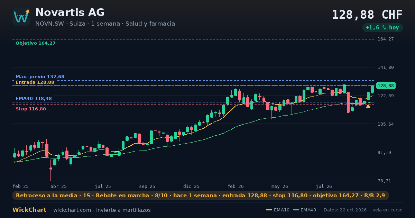Viewport: 415px width, 218px height.
Task: Click the EMA10 legend entry
Action: pos(278,210)
